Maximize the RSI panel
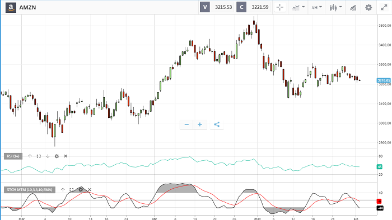Viewport: 392px width, 220px height. pyautogui.click(x=39, y=156)
